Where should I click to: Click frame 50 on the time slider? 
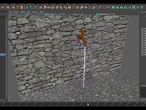click(50, 103)
